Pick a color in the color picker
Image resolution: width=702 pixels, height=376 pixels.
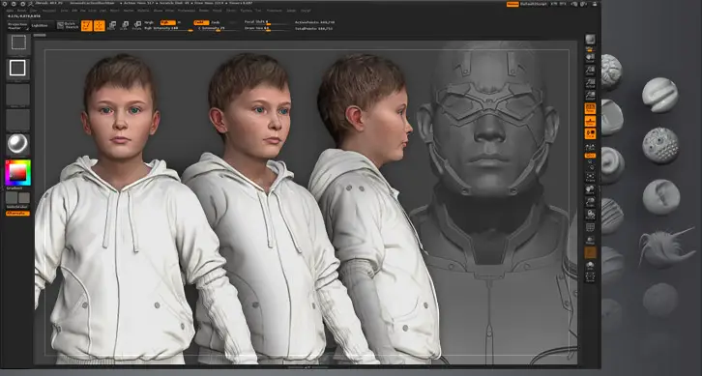click(18, 172)
